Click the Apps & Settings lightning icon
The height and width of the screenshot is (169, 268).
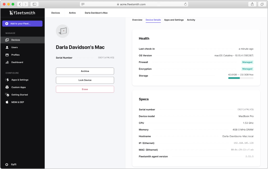tap(7, 80)
